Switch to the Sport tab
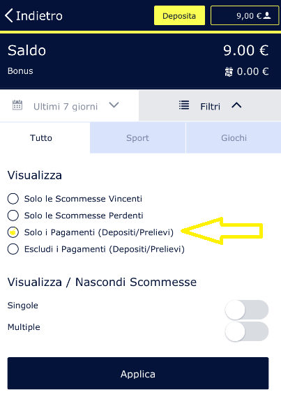This screenshot has height=399, width=281. (x=137, y=137)
